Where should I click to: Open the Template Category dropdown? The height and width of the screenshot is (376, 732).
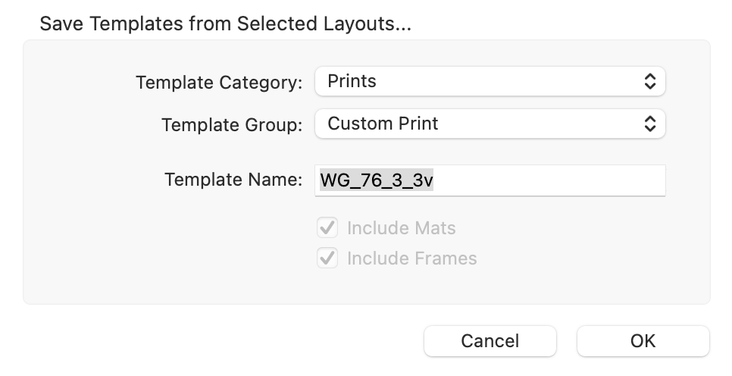pyautogui.click(x=490, y=82)
